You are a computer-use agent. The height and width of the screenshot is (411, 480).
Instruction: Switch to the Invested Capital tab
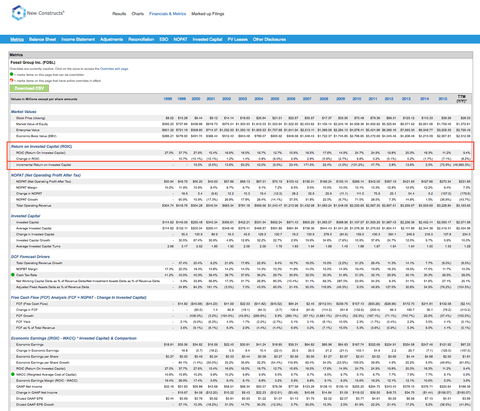tap(207, 39)
